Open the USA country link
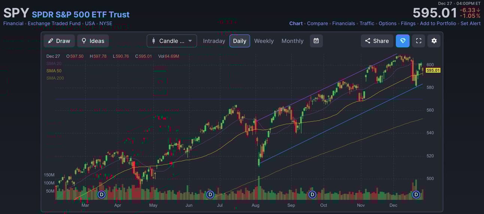This screenshot has width=484, height=214. pyautogui.click(x=90, y=23)
